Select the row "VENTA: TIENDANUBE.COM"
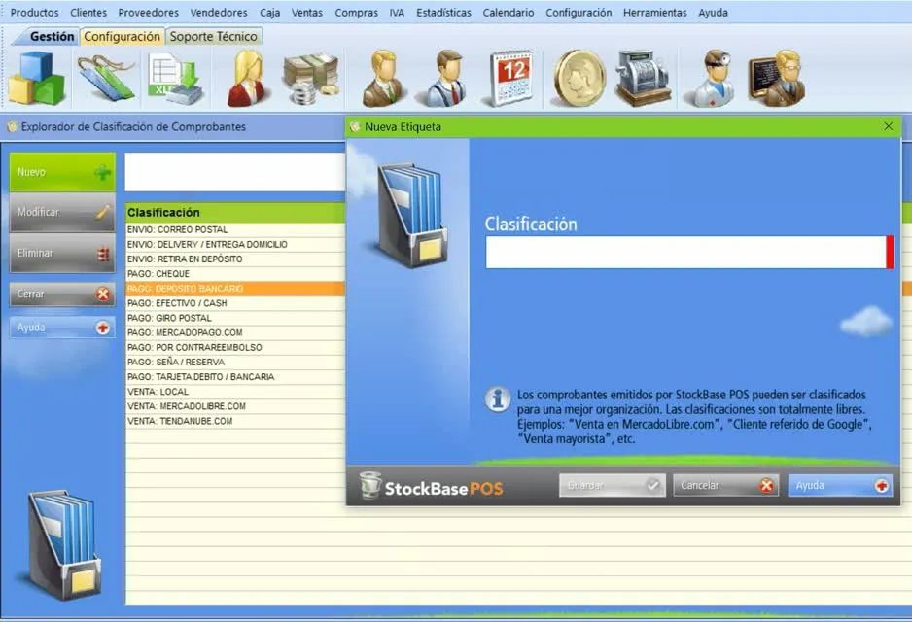 (x=235, y=421)
